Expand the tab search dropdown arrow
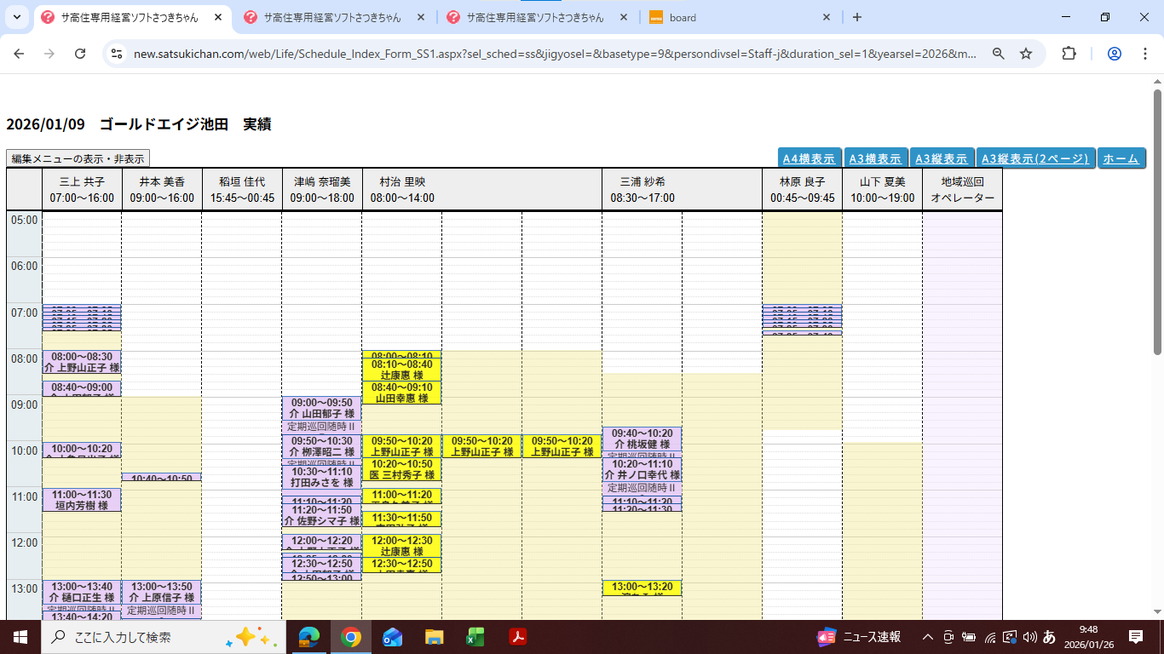 point(17,17)
